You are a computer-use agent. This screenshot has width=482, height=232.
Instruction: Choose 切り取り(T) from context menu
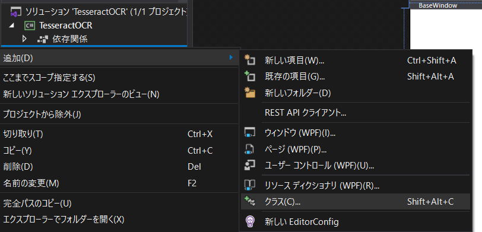[119, 134]
